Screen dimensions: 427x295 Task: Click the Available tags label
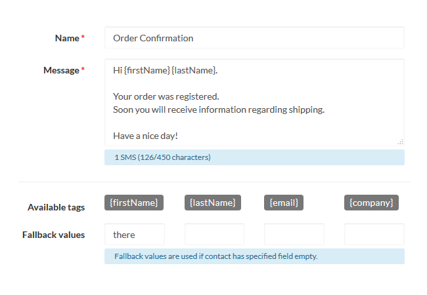(56, 207)
